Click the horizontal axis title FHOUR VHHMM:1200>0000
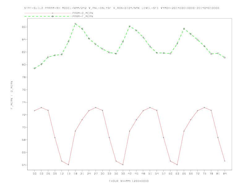The image size is (245, 189). 129,181
